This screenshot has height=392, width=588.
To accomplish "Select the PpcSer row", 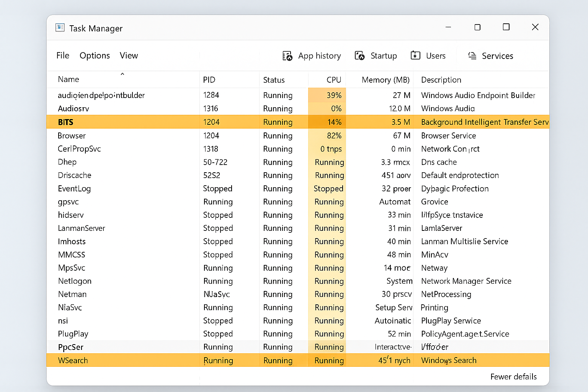I will tap(298, 347).
